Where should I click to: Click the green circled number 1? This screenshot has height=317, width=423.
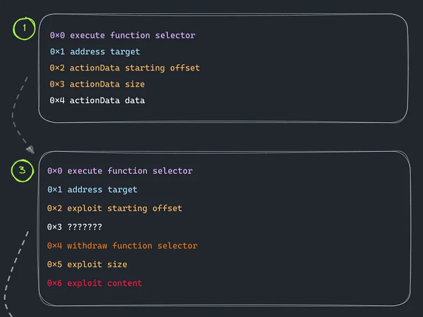pos(24,28)
